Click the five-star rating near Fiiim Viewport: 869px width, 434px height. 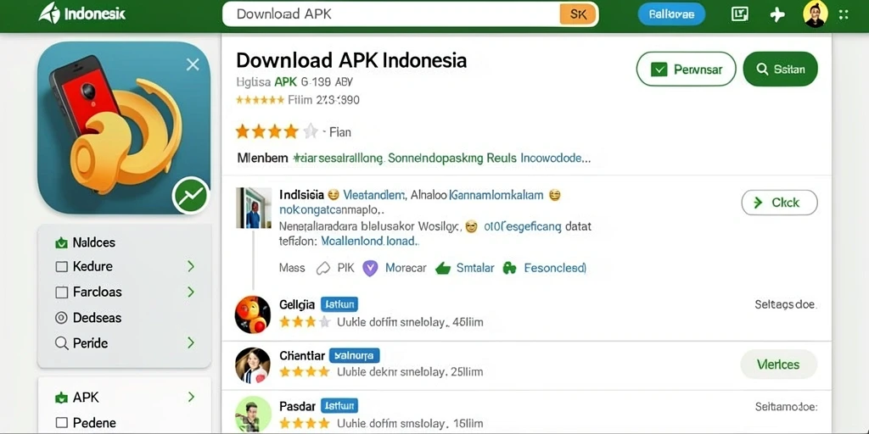260,100
